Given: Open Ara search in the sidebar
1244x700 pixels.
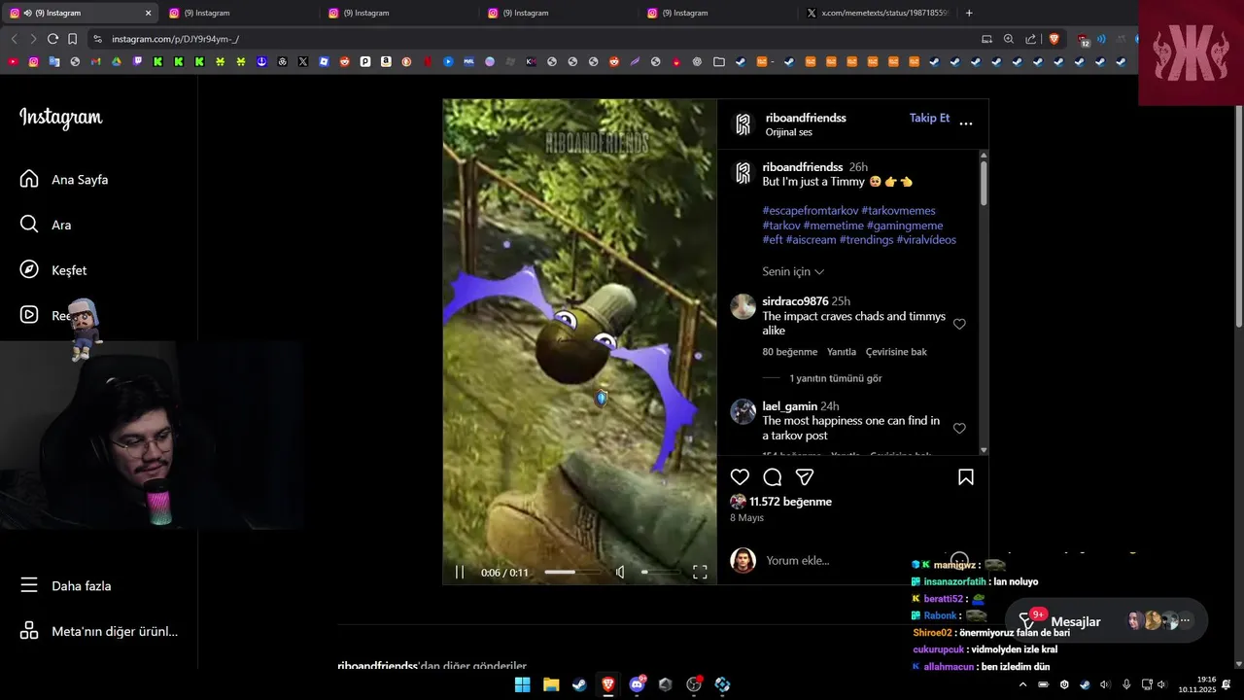Looking at the screenshot, I should point(46,225).
